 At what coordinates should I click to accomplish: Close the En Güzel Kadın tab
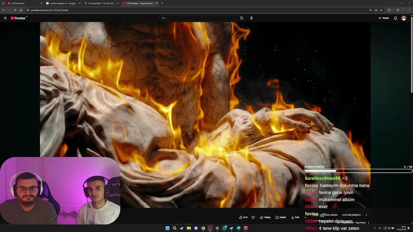click(x=118, y=3)
